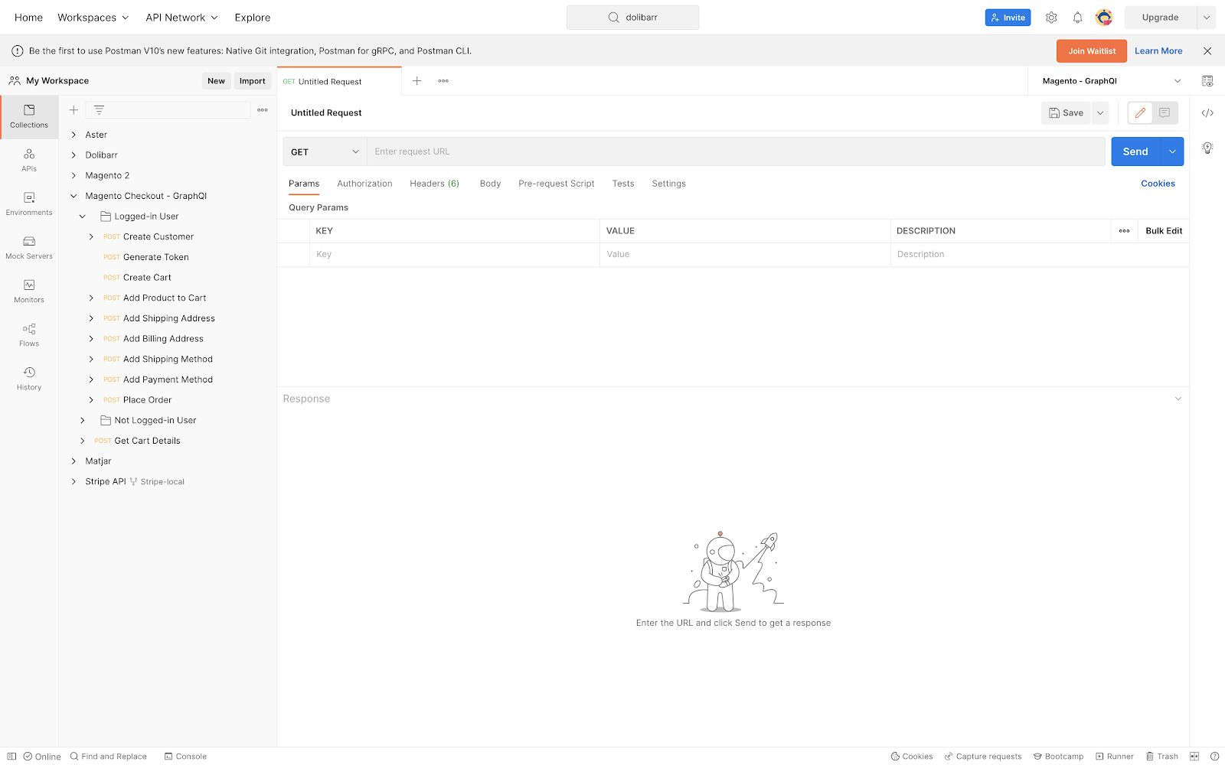Open the History sidebar panel
The image size is (1225, 765).
point(29,379)
